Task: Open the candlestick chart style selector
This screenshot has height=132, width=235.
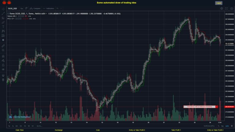Action: [26, 9]
